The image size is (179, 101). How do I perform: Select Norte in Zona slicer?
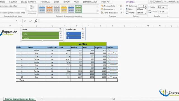tap(41, 38)
